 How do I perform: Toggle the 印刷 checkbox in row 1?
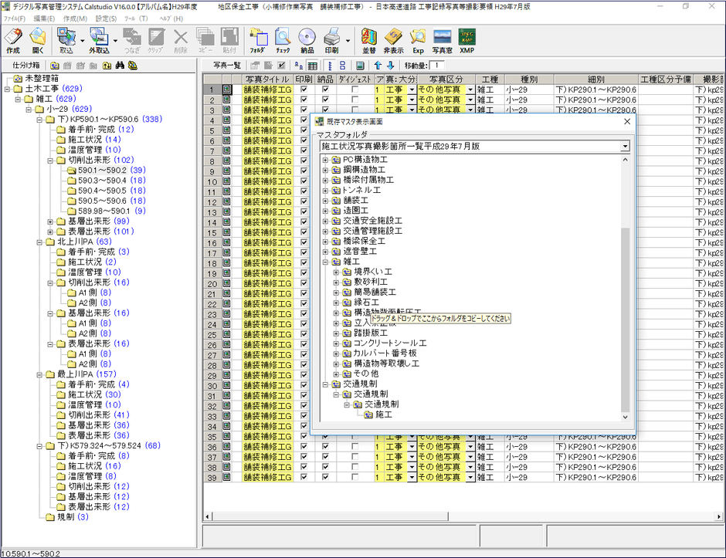click(x=304, y=90)
